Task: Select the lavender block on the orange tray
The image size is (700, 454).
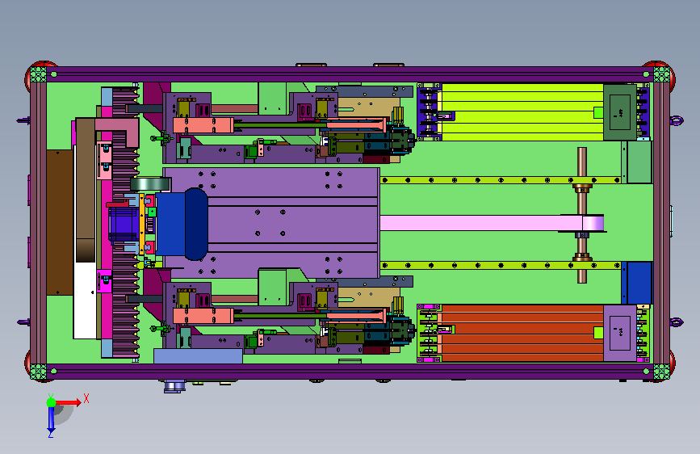Action: (620, 334)
